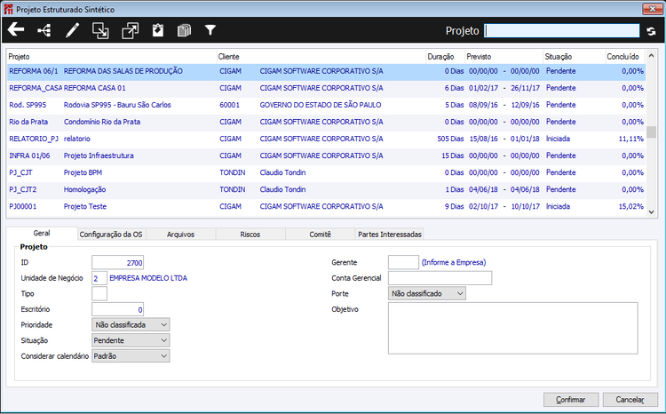Click the pencil edit icon
This screenshot has height=414, width=666.
pyautogui.click(x=72, y=30)
